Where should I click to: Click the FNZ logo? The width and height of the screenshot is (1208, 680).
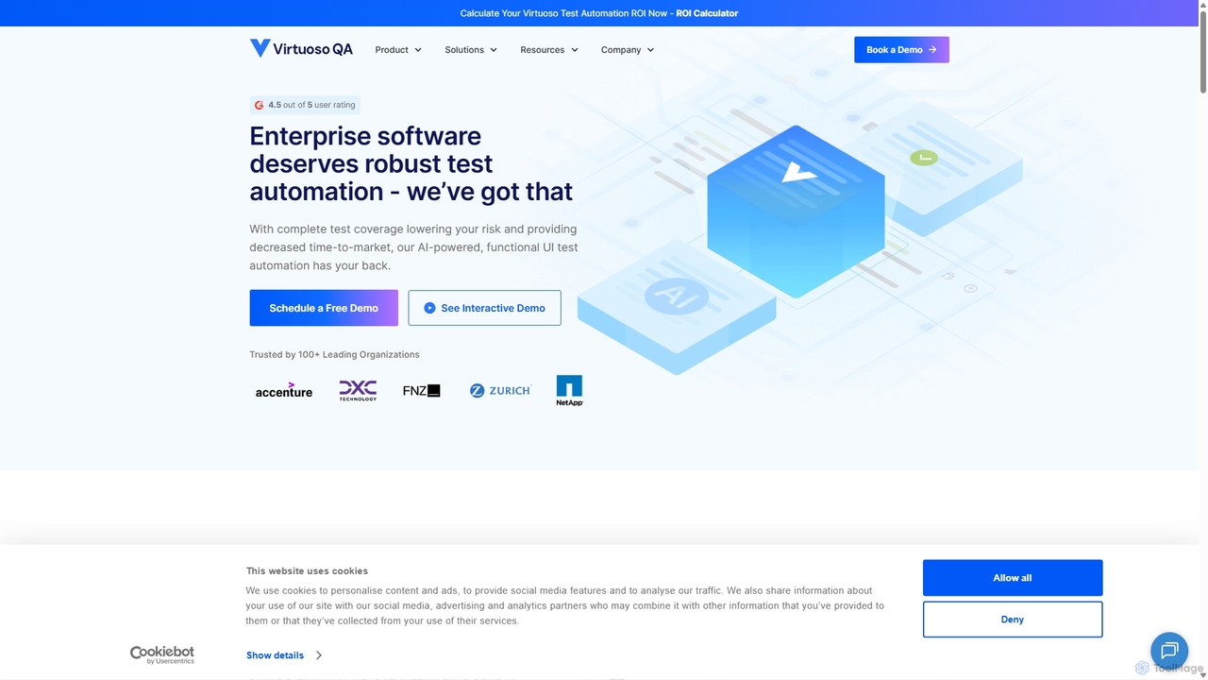pos(421,390)
